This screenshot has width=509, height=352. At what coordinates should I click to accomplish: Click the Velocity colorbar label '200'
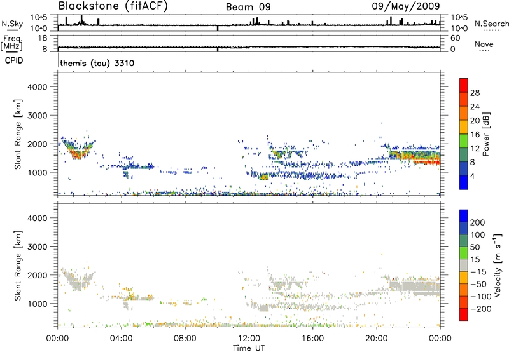point(478,222)
